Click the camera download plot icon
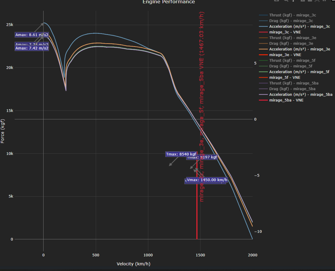The image size is (335, 271). coord(277,1)
